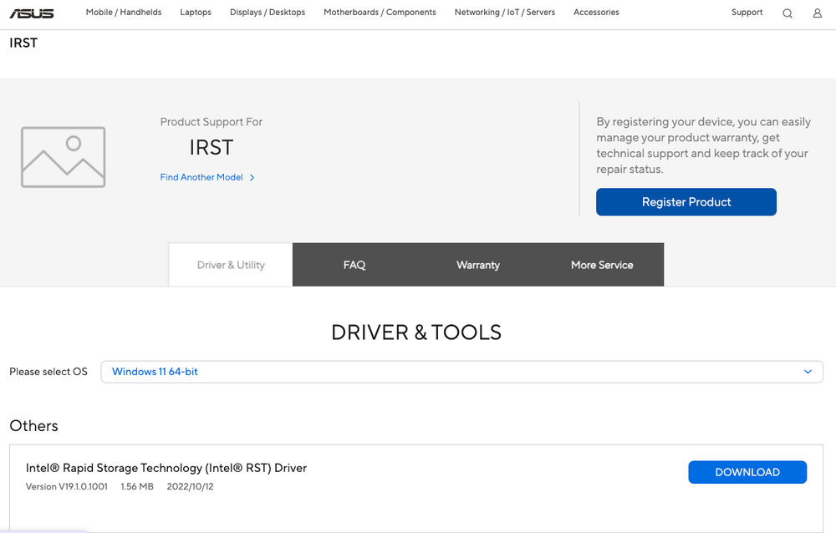Click the Find Another Model link
The image size is (836, 533).
(x=201, y=177)
